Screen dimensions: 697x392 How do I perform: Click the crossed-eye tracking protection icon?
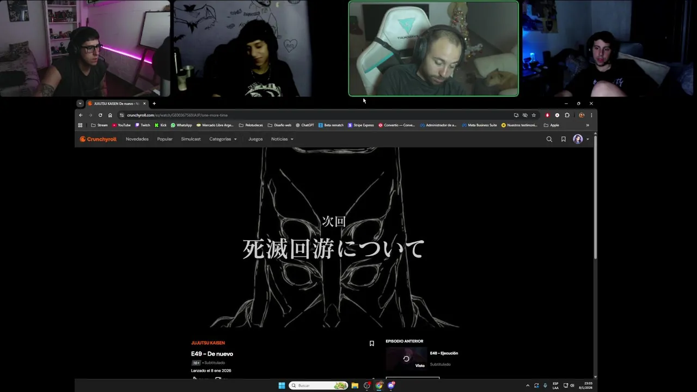tap(525, 115)
